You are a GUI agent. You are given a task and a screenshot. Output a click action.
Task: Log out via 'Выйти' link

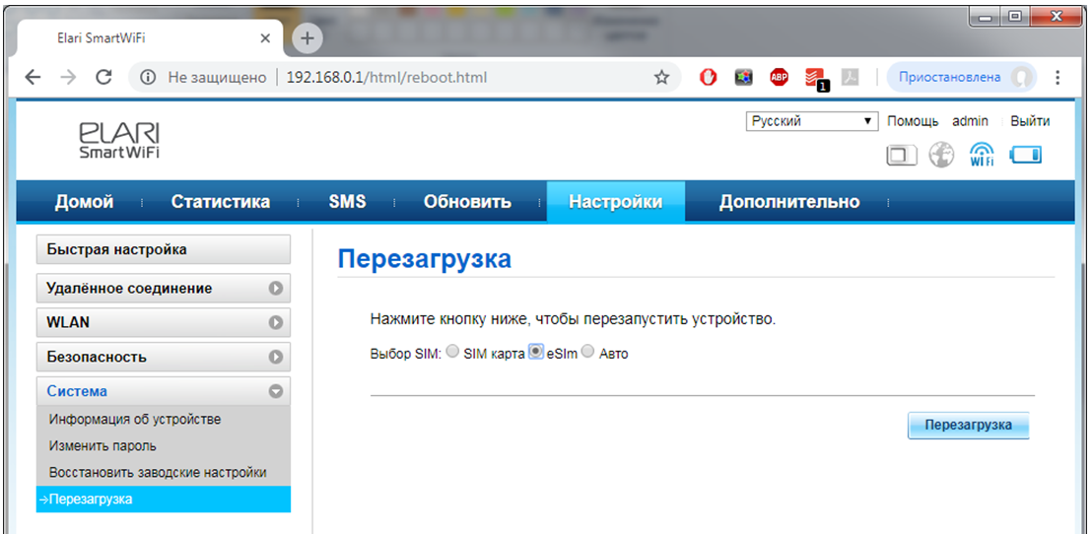point(1030,121)
